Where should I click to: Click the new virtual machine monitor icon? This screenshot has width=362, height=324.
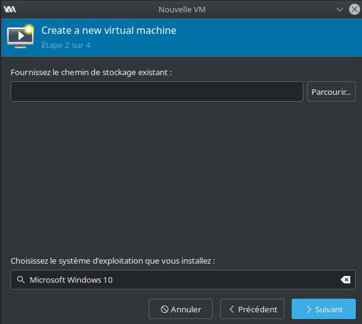click(x=20, y=37)
